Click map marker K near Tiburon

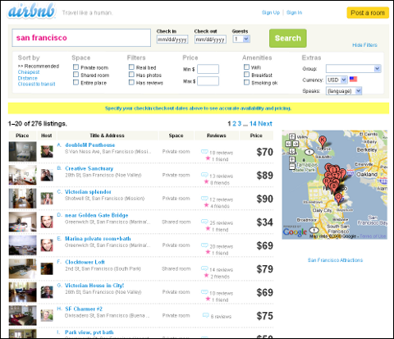[x=323, y=140]
